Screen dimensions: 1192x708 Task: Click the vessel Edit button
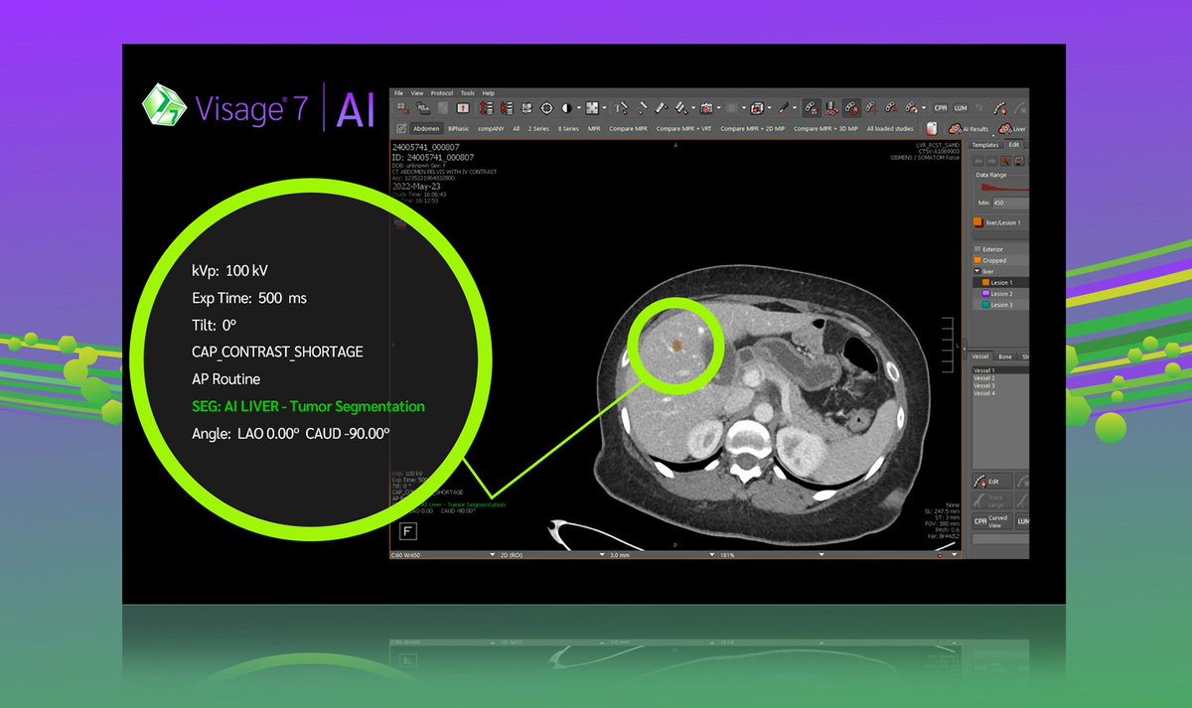pos(992,481)
